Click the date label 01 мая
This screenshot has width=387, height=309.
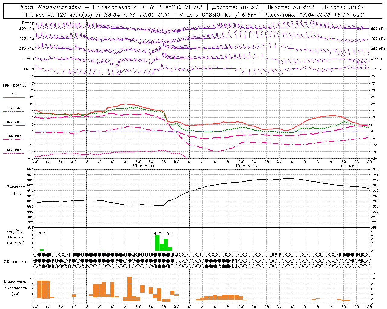click(349, 166)
